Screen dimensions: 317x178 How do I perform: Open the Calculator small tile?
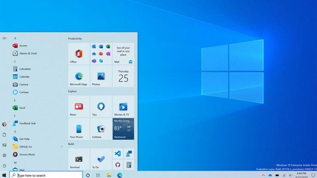coord(129,165)
